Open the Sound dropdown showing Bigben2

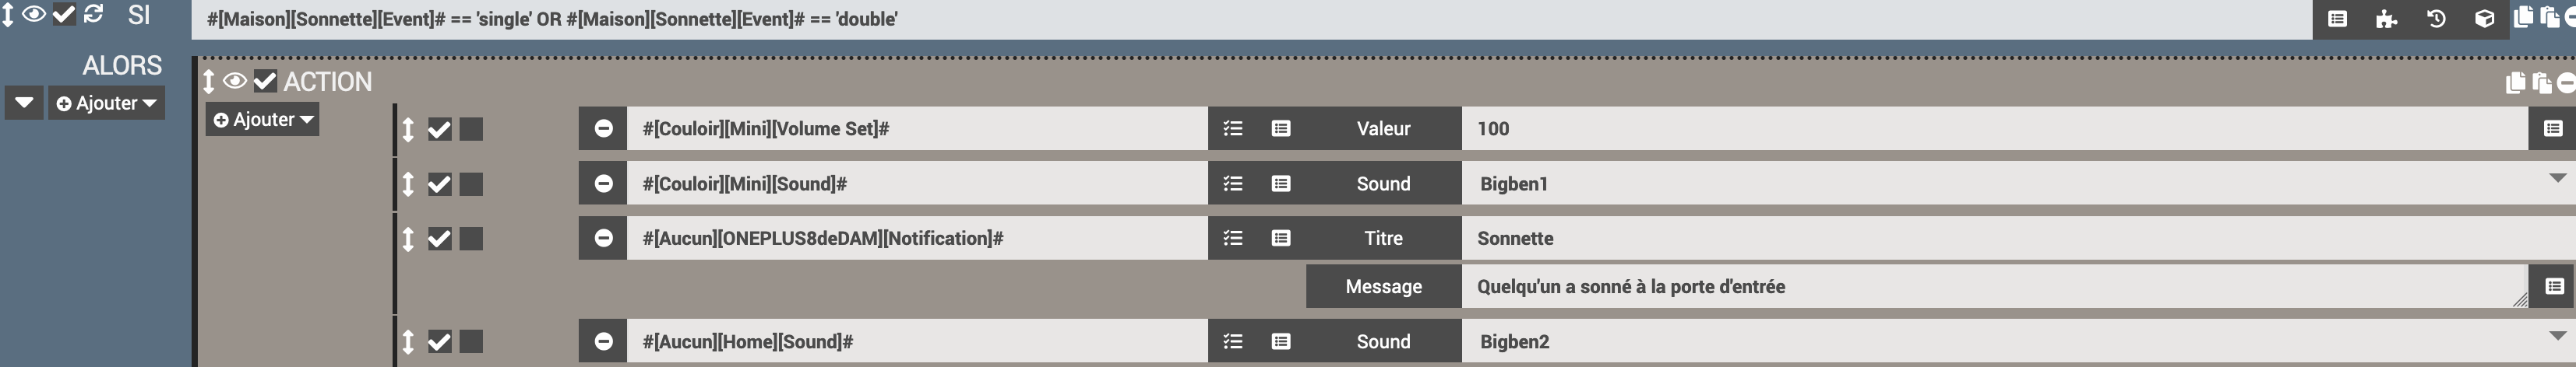point(2018,341)
